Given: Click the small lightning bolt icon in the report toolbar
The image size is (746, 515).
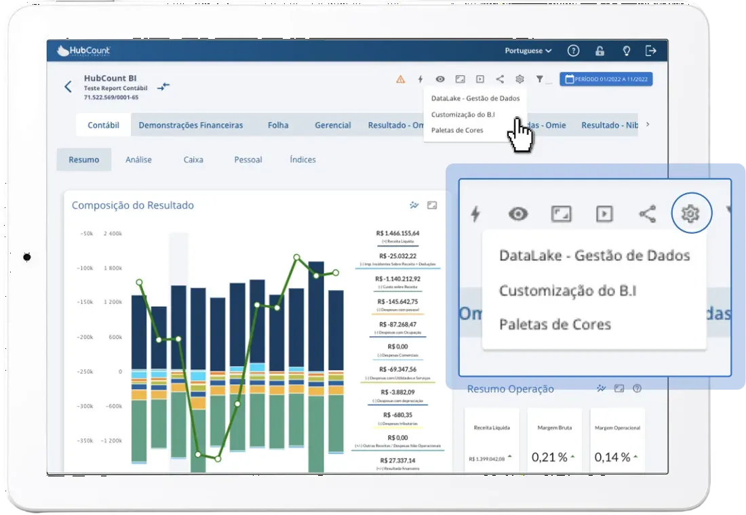Looking at the screenshot, I should pos(420,79).
